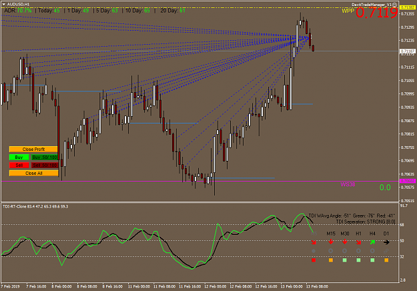417x291 pixels.
Task: Click the H1 timeframe label
Action: [358, 234]
